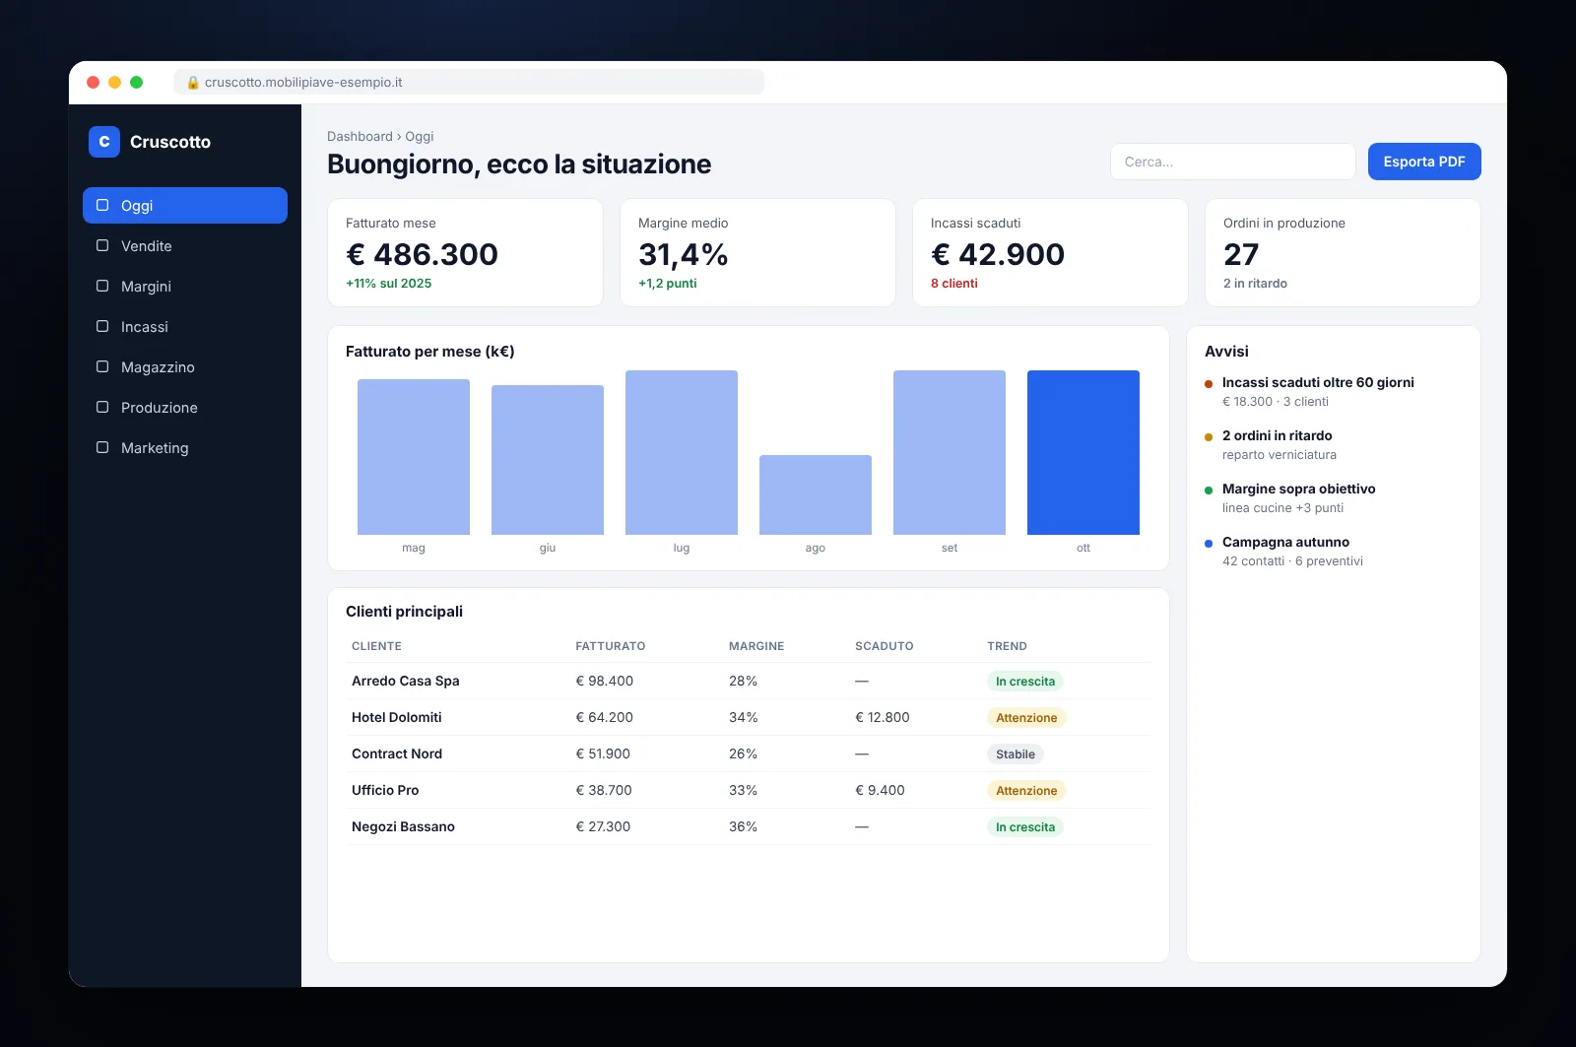The image size is (1576, 1047).
Task: Select the ago bar in chart
Action: [816, 494]
